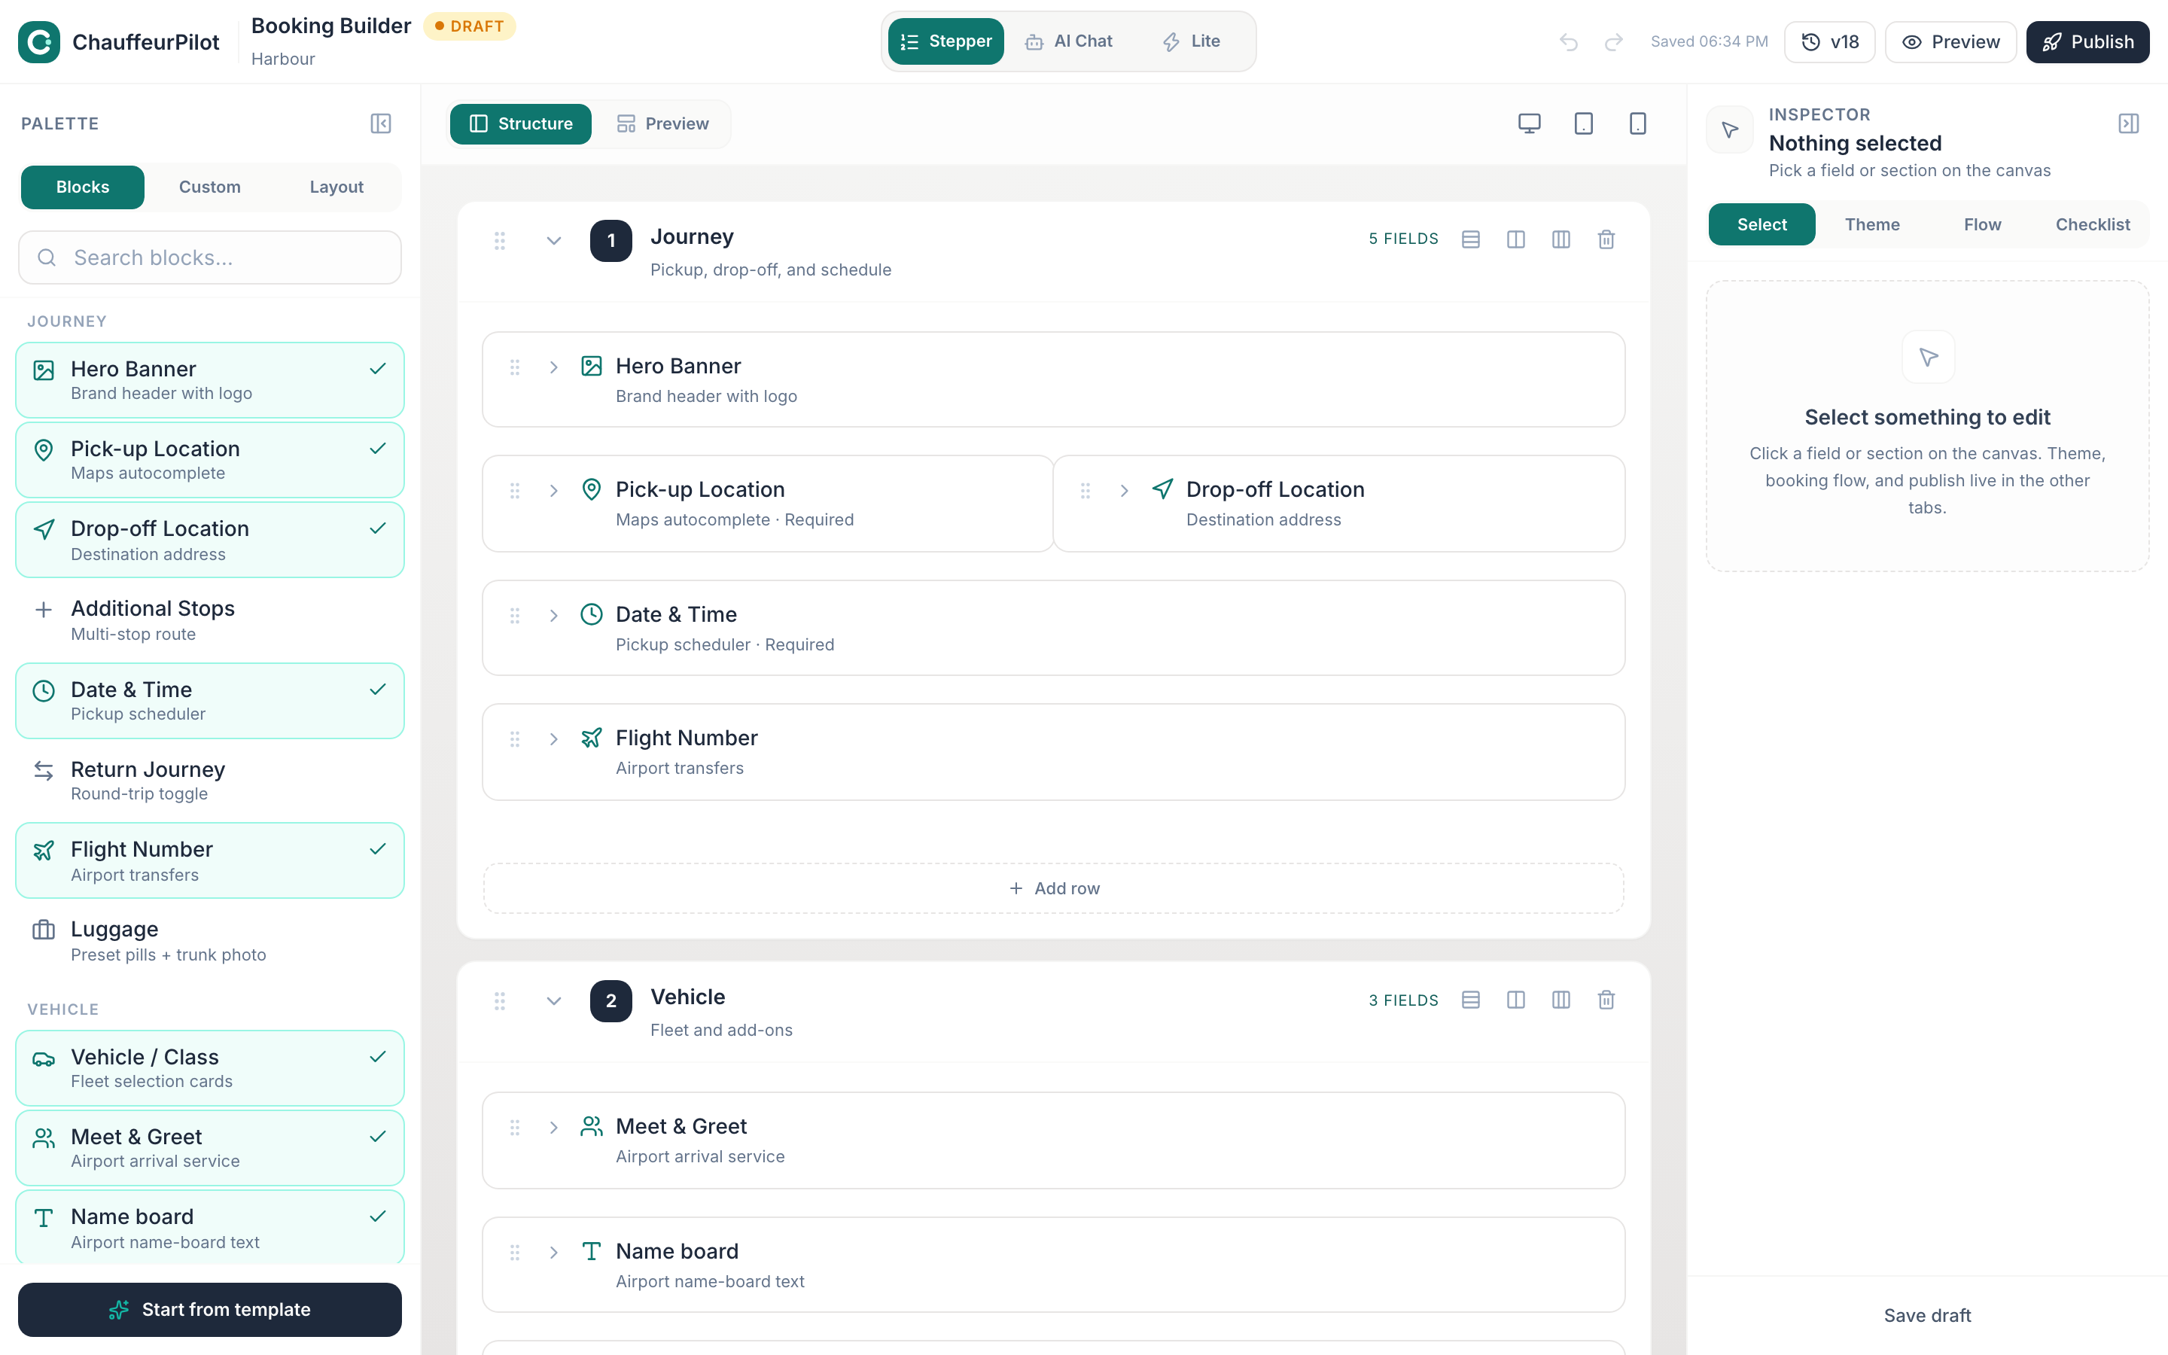This screenshot has width=2168, height=1355.
Task: Delete the Journey section
Action: [1606, 239]
